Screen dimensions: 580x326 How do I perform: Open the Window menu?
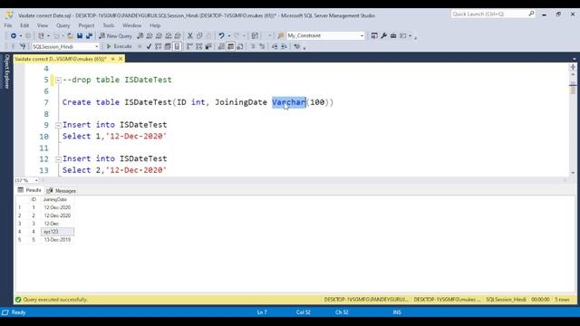click(131, 25)
